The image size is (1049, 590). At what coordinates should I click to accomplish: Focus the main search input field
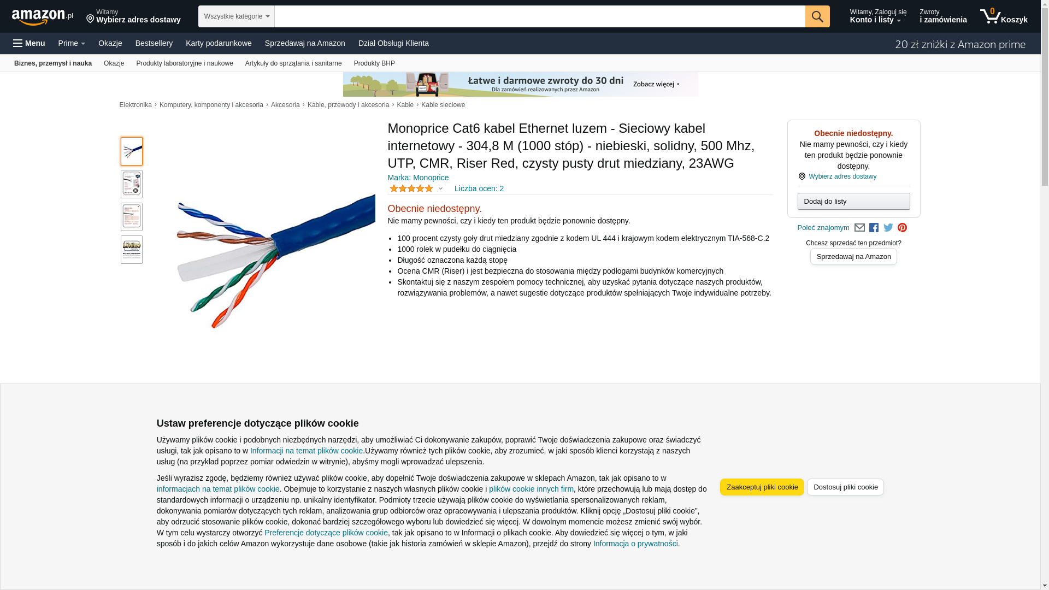click(x=540, y=16)
